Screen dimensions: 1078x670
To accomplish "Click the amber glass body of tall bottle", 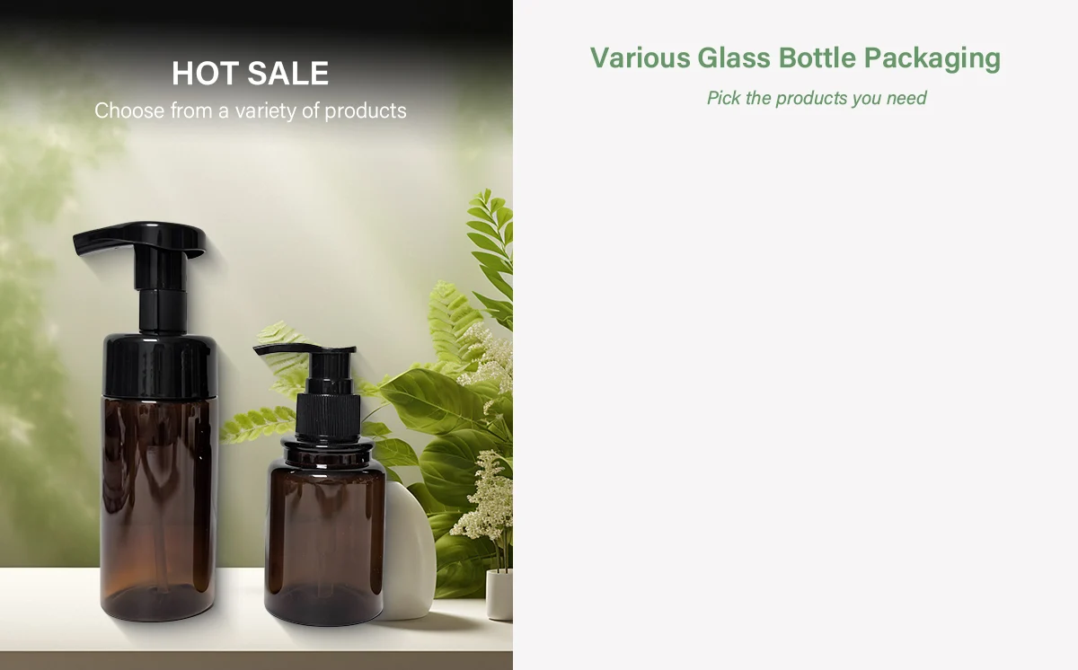I will coord(159,507).
